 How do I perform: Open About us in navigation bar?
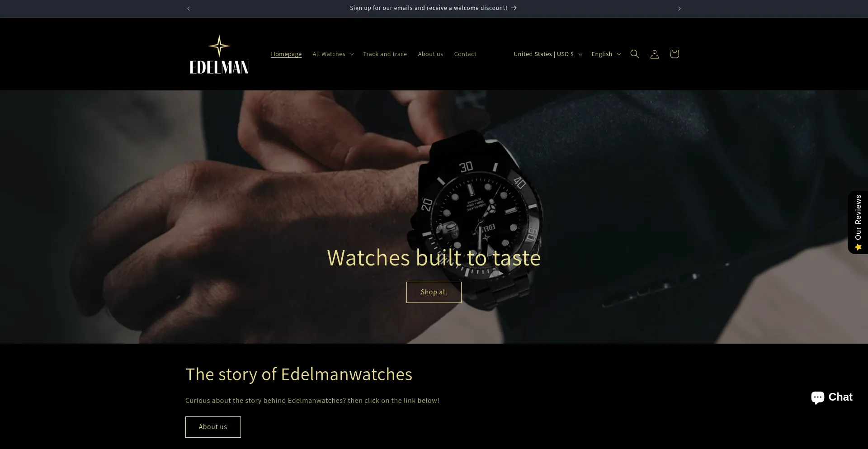tap(430, 54)
